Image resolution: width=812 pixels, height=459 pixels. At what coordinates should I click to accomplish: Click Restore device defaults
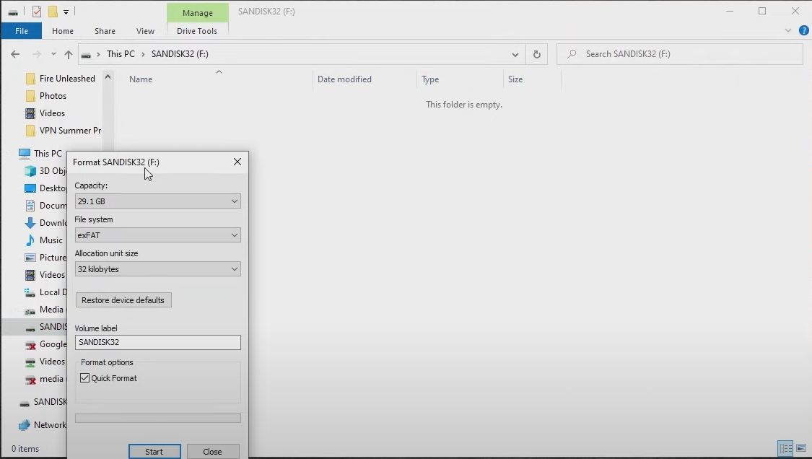pos(123,300)
